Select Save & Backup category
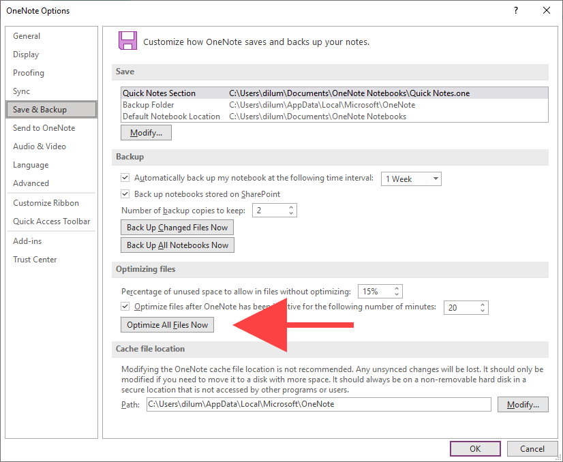The width and height of the screenshot is (563, 462). (x=51, y=110)
